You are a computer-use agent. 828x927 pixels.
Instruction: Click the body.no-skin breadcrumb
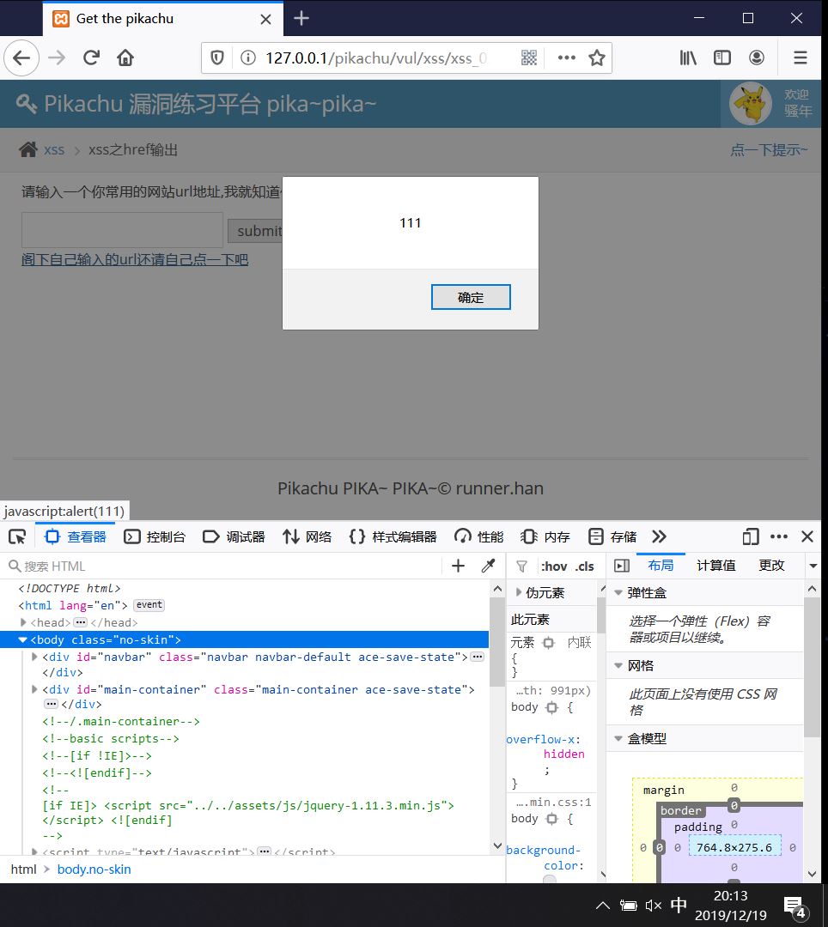94,869
